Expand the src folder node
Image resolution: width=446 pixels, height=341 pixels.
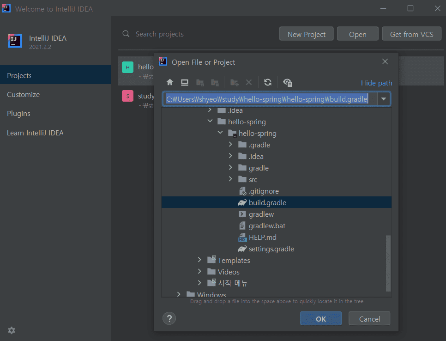click(x=230, y=179)
